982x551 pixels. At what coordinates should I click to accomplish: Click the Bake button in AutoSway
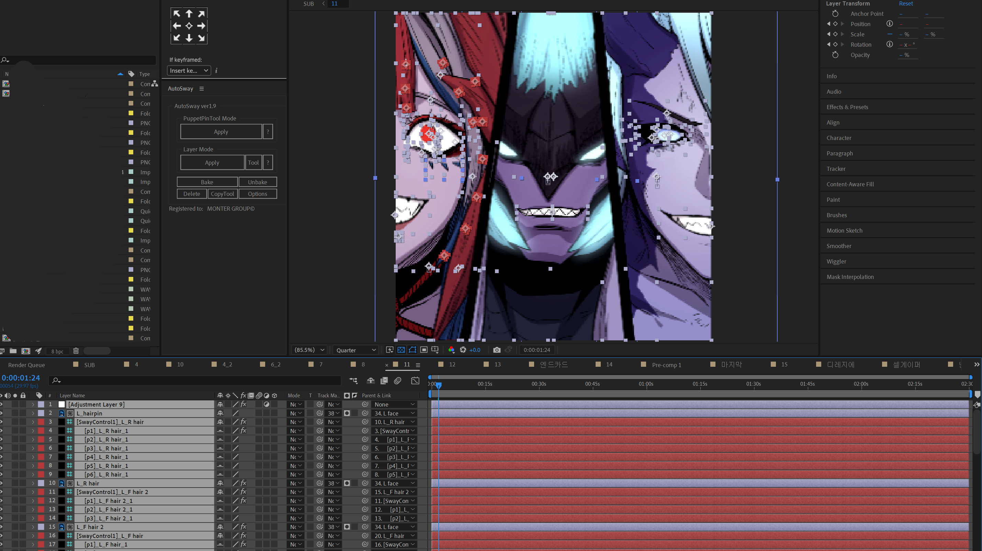click(x=207, y=182)
